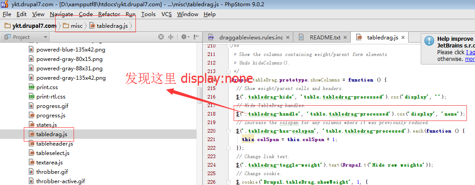Open the Run menu

(x=131, y=14)
